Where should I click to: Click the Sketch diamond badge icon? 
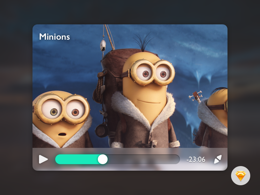(240, 176)
